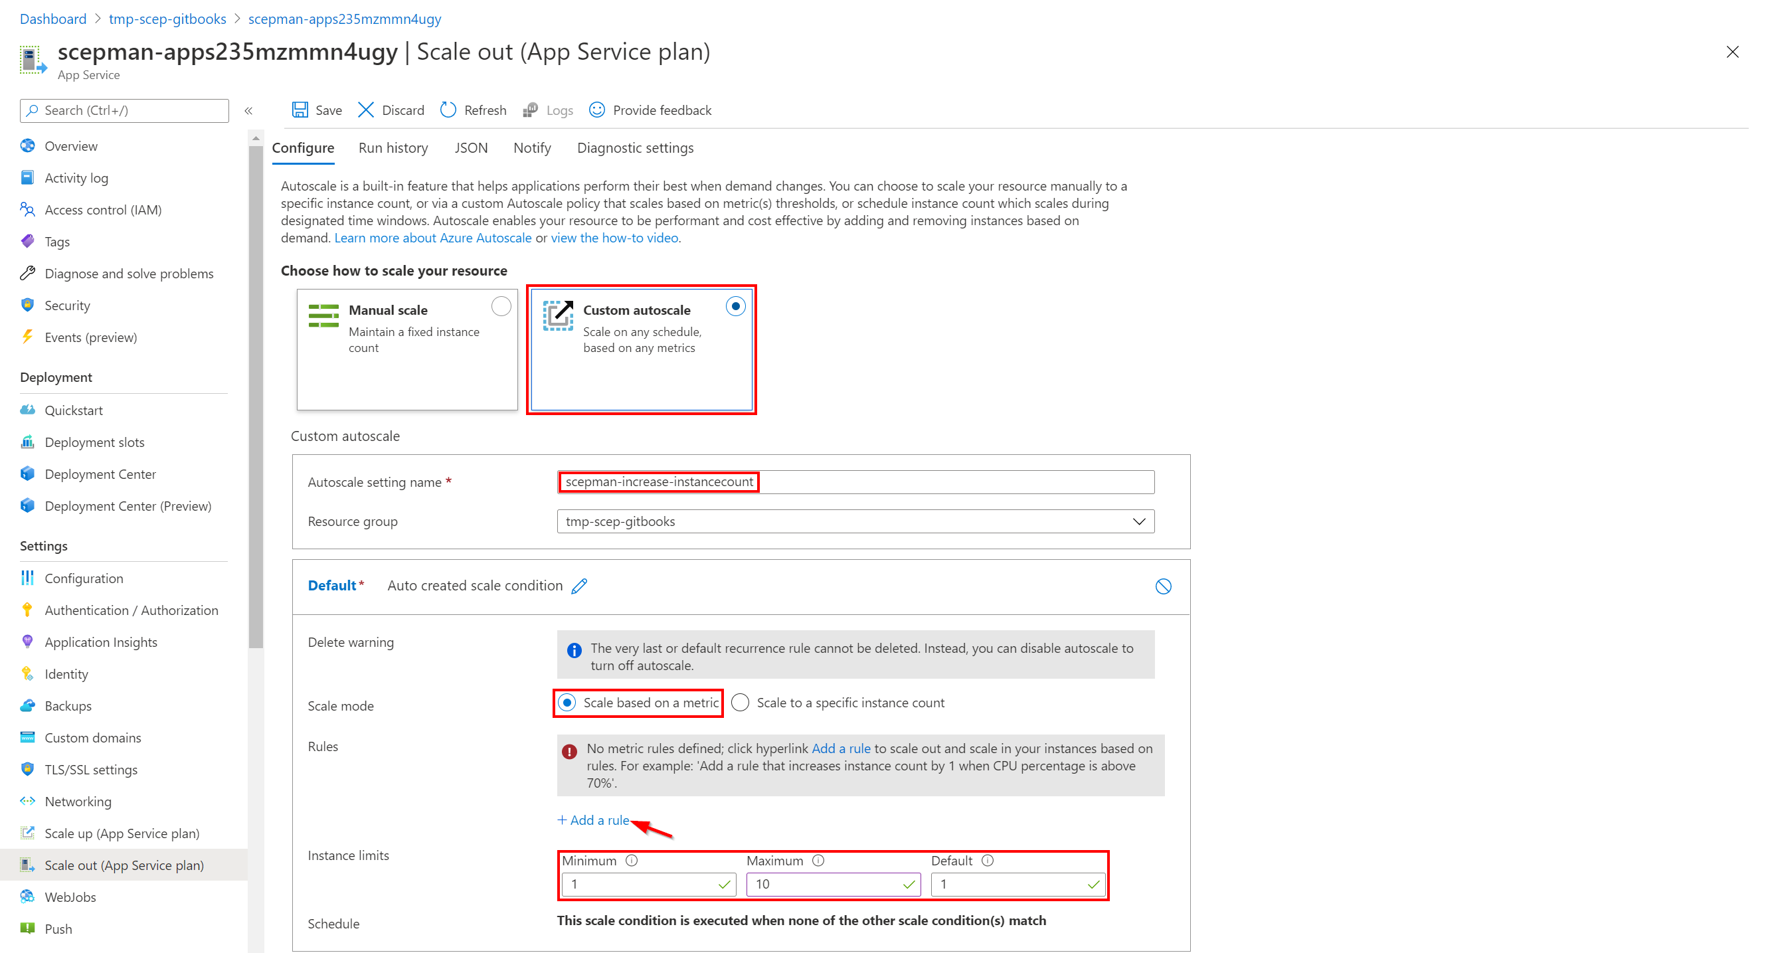The height and width of the screenshot is (953, 1768).
Task: Switch to the Notify tab
Action: point(532,148)
